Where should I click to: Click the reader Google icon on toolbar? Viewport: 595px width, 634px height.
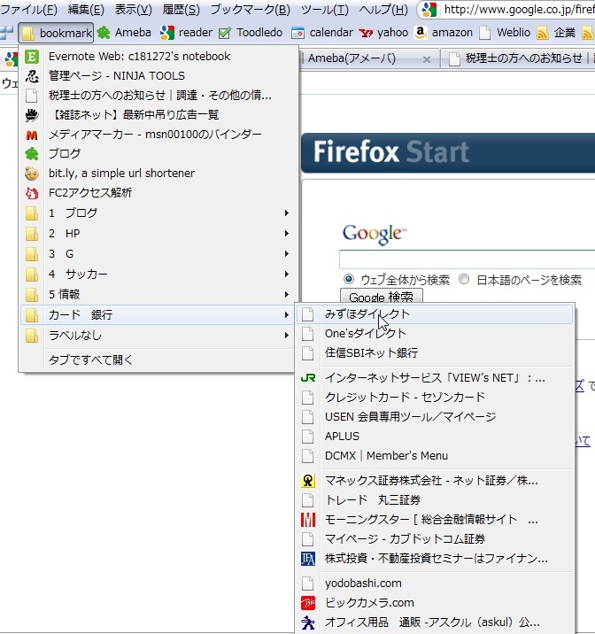167,33
